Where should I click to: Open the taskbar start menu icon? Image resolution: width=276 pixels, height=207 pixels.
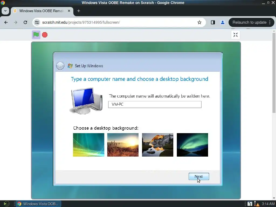click(6, 204)
